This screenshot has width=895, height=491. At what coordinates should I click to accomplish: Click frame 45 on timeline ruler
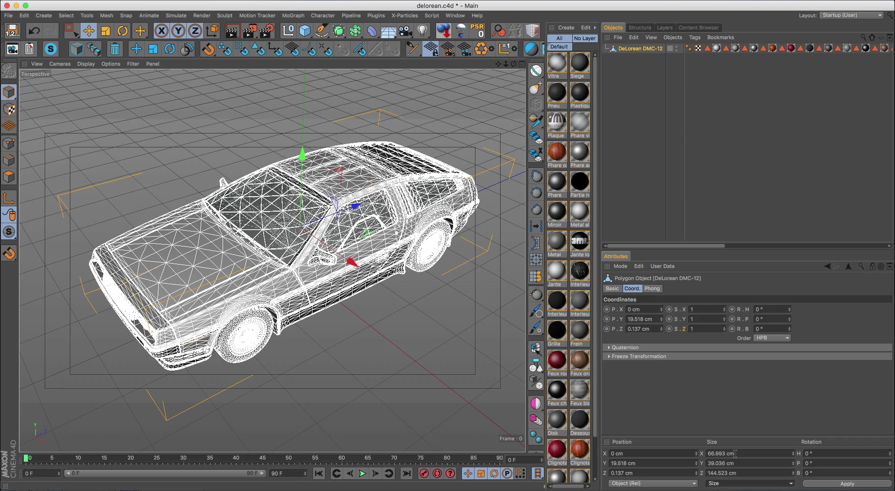pos(262,458)
